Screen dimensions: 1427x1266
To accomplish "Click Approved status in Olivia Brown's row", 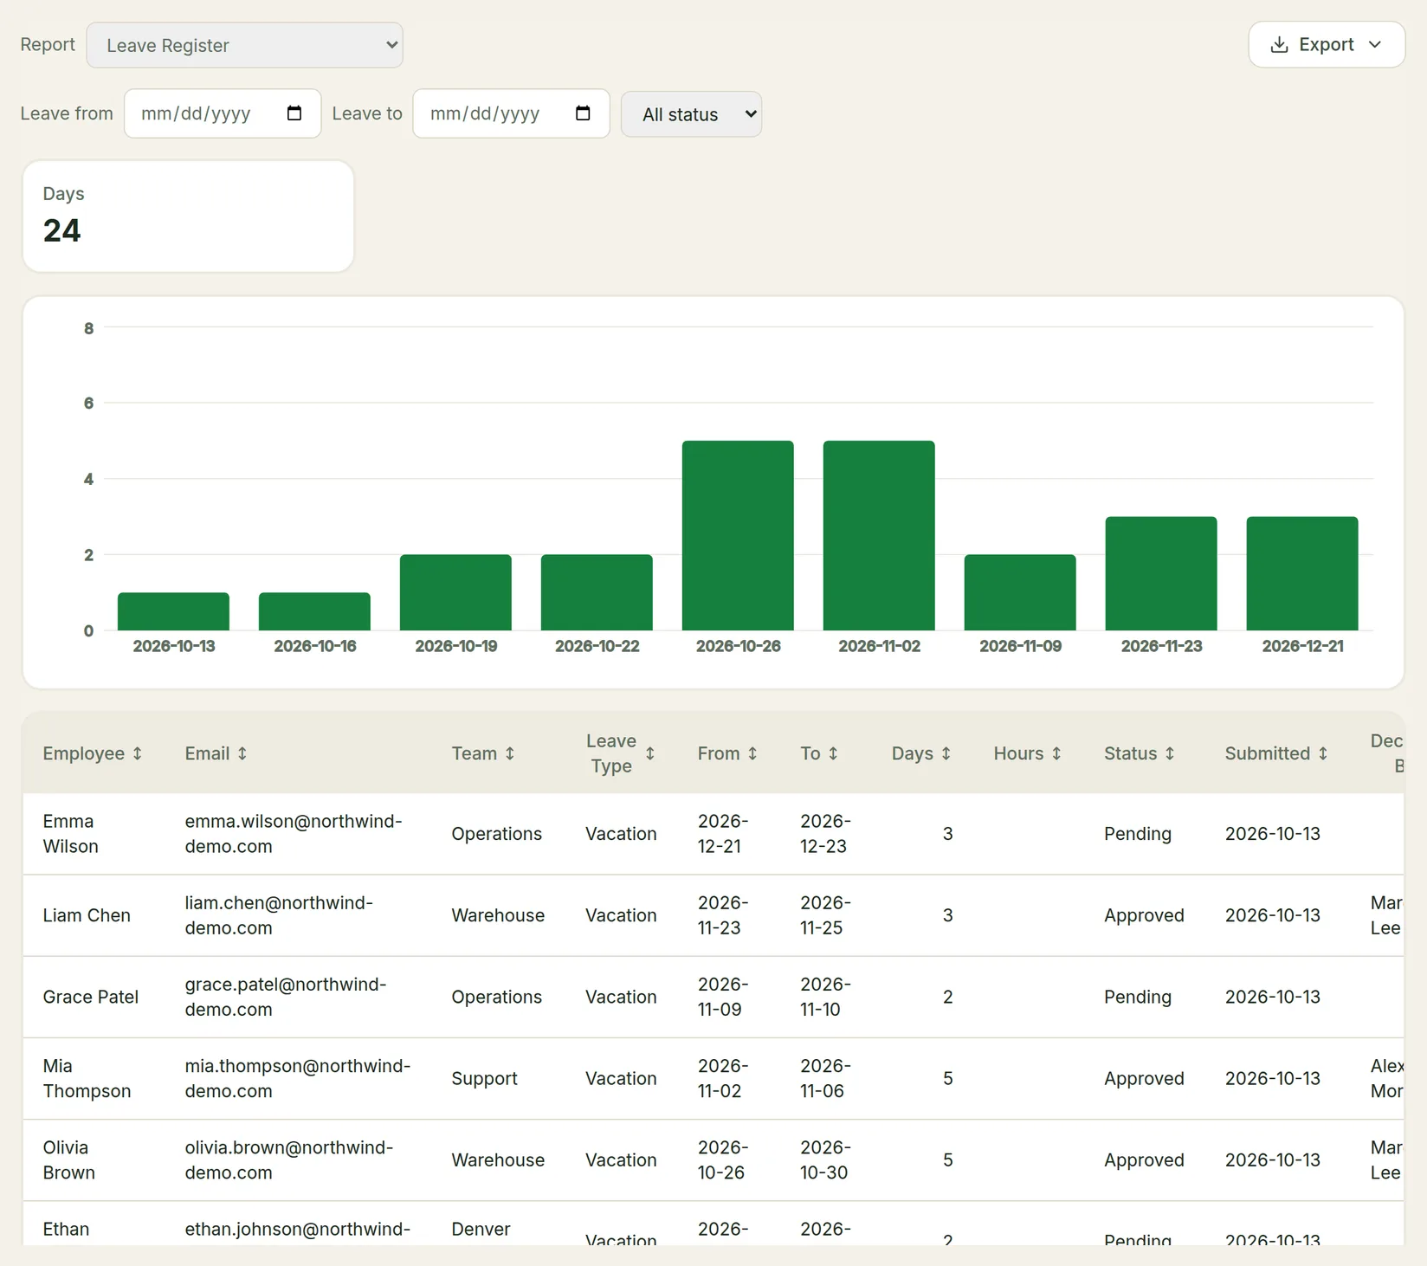I will (1144, 1159).
